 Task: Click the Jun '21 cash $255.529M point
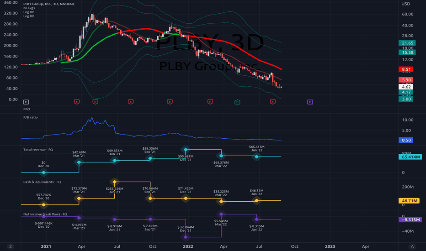[115, 182]
